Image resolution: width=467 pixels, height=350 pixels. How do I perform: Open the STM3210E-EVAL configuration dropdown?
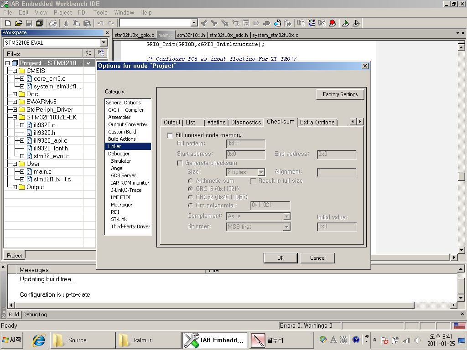[x=104, y=42]
